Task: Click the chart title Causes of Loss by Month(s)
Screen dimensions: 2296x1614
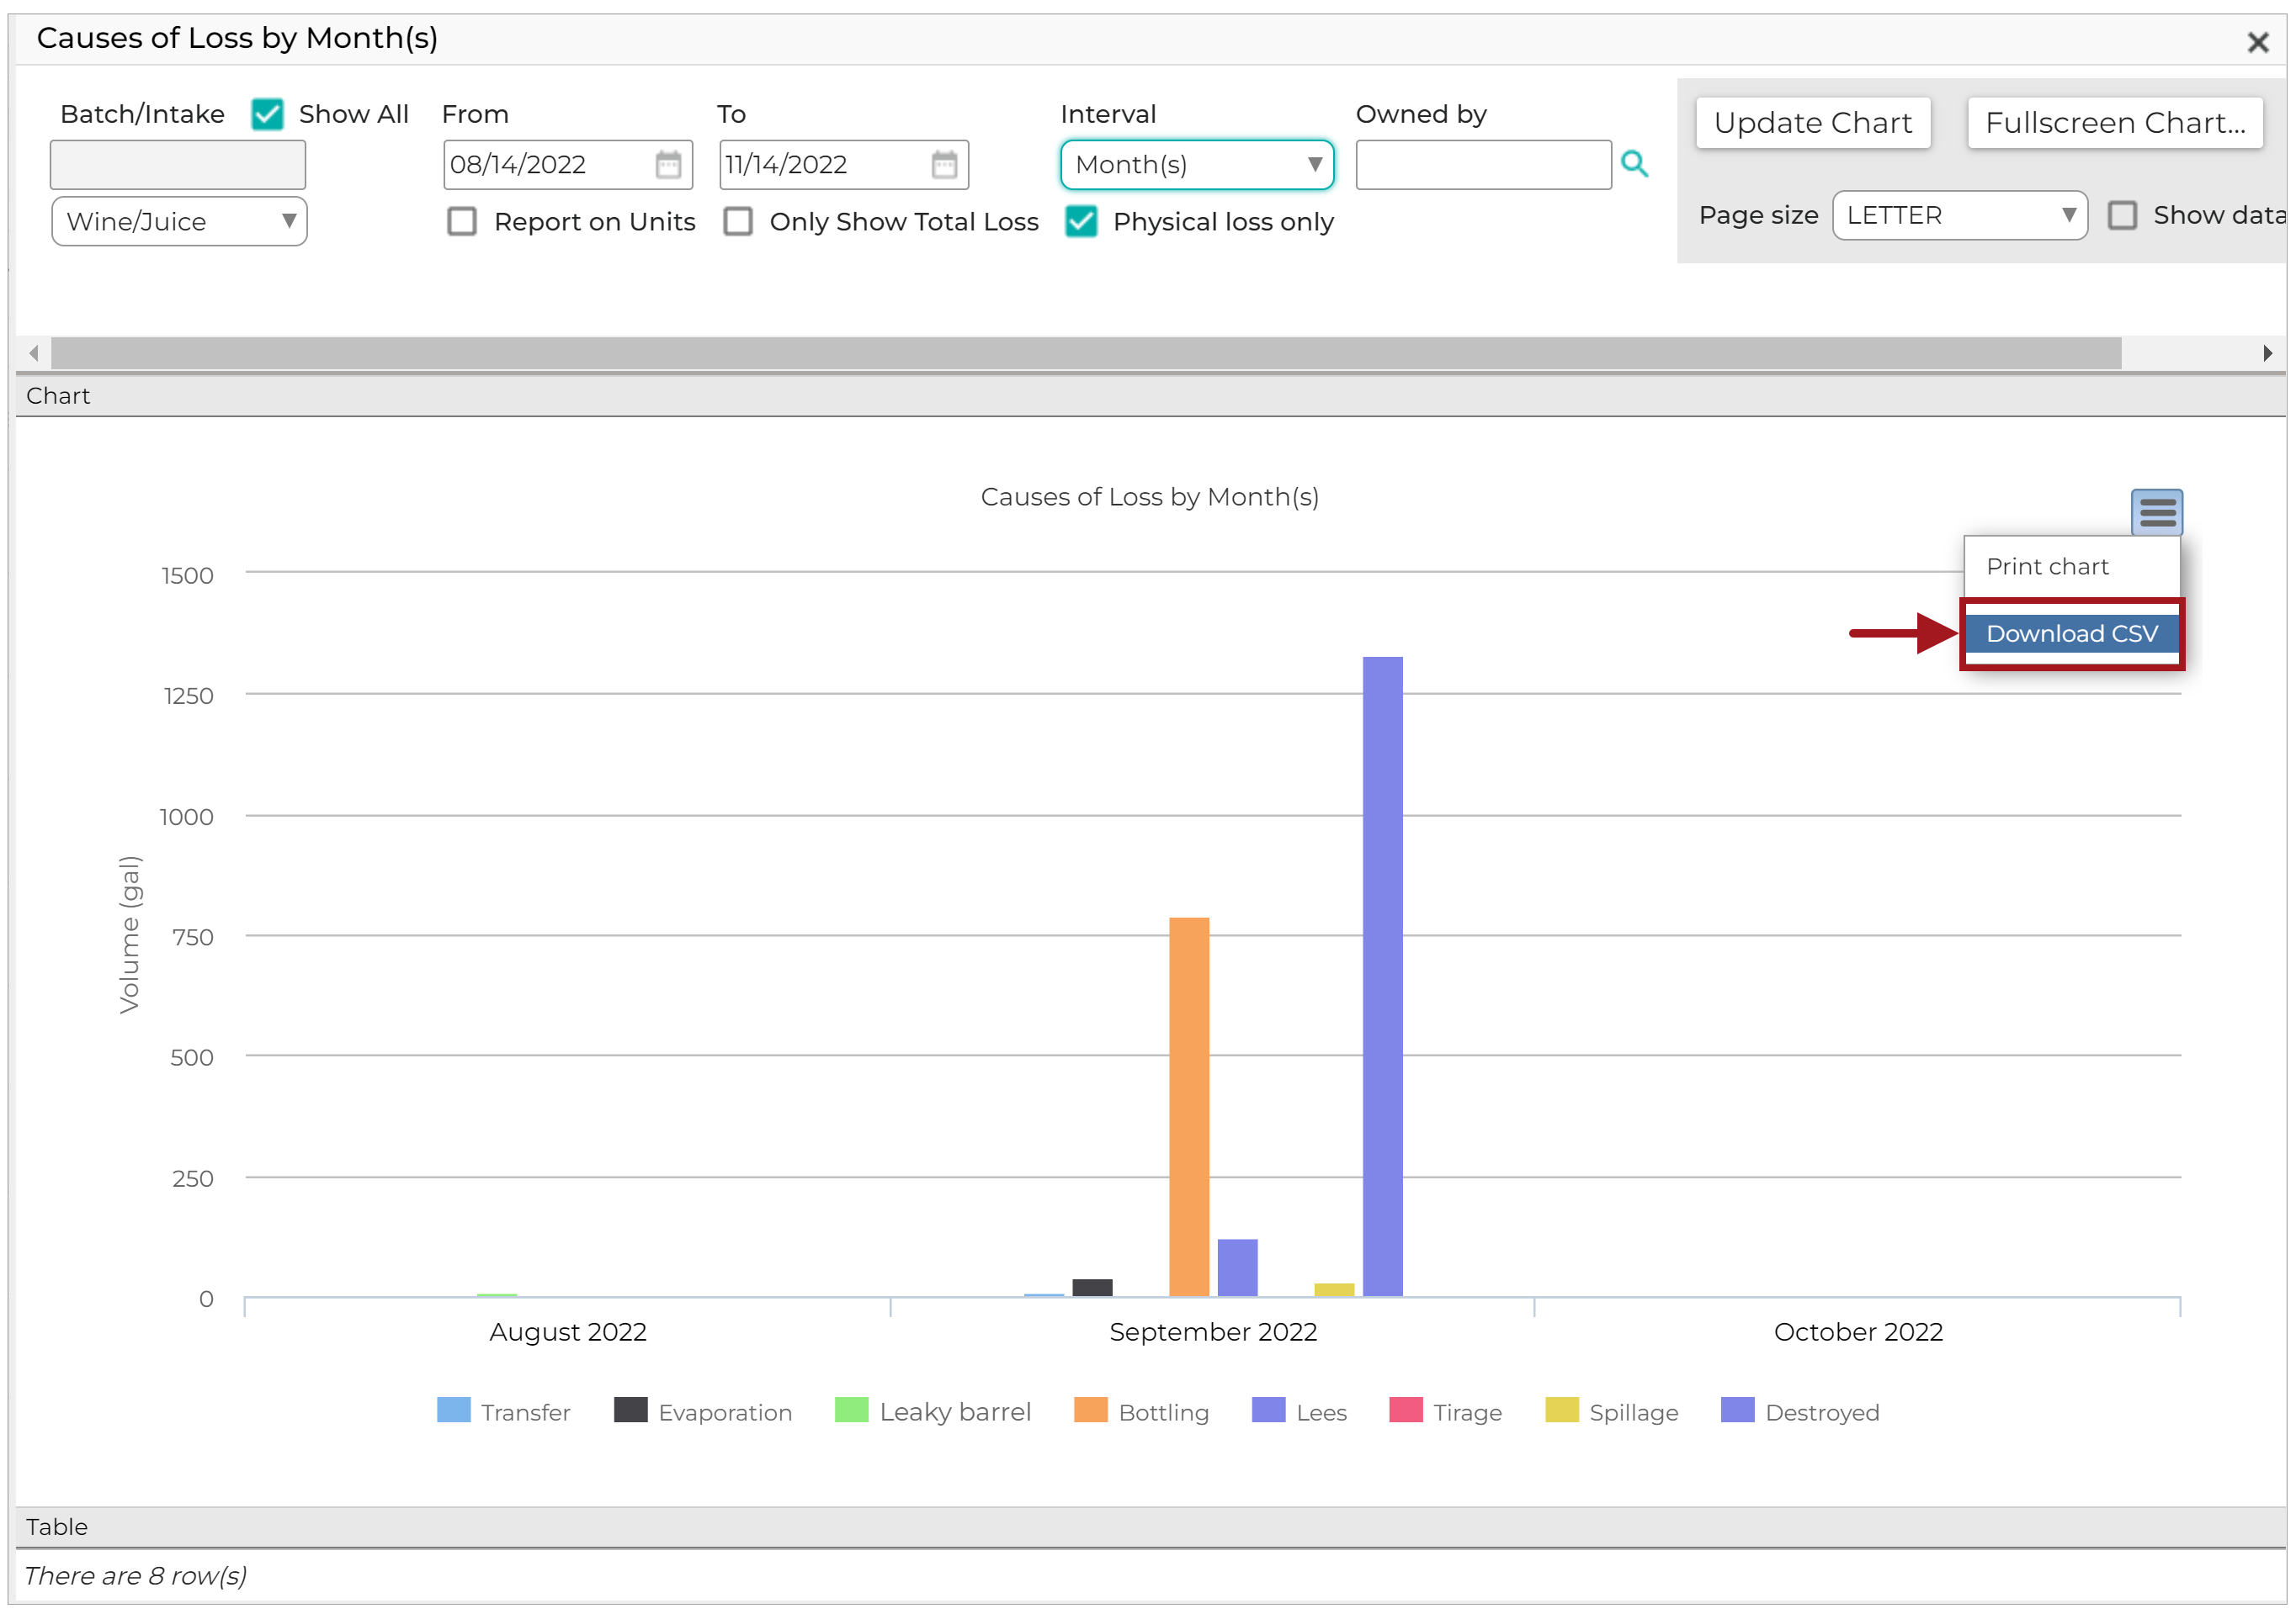Action: (x=1150, y=497)
